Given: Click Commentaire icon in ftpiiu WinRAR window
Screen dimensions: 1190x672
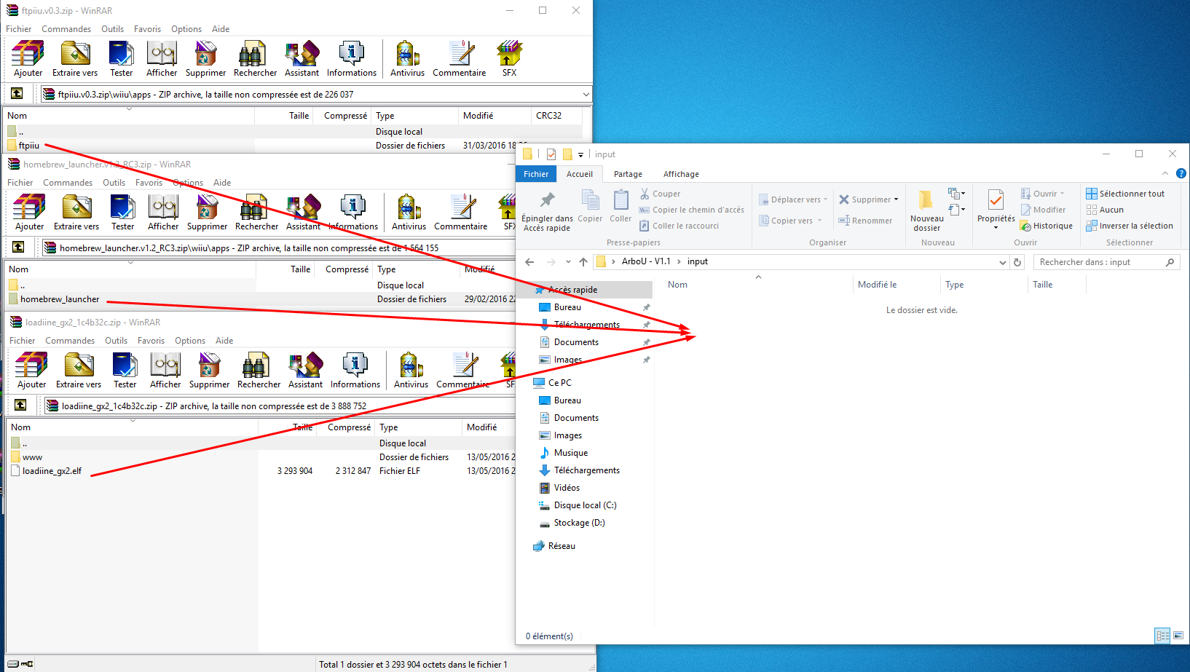Looking at the screenshot, I should 459,59.
